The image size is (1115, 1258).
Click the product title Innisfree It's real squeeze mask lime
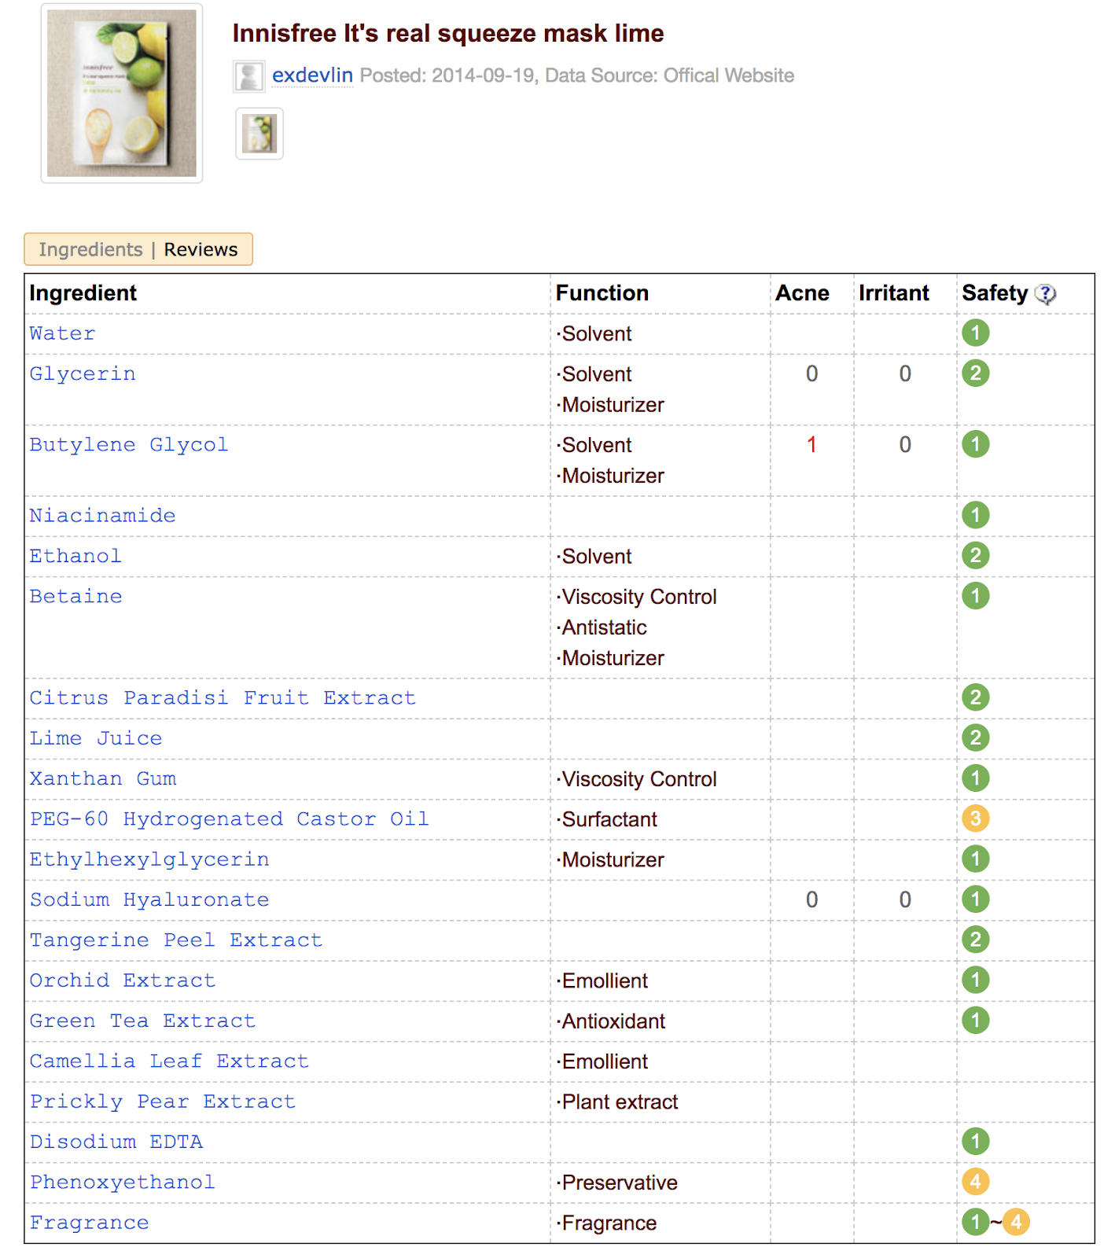click(448, 33)
